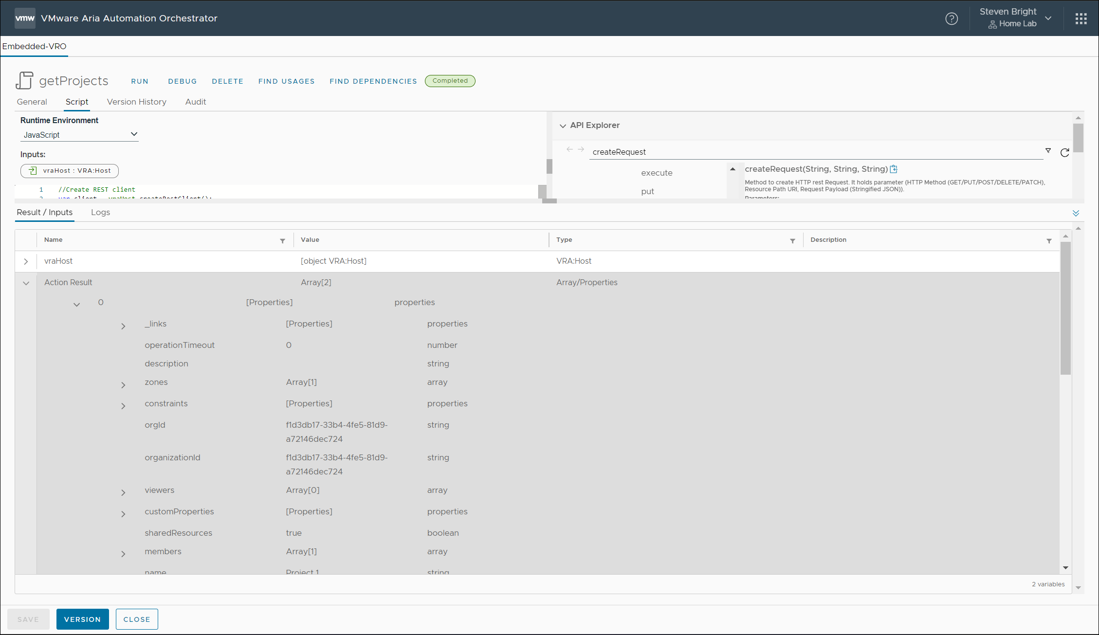Image resolution: width=1099 pixels, height=635 pixels.
Task: Click the double-chevron collapse results panel icon
Action: (x=1076, y=213)
